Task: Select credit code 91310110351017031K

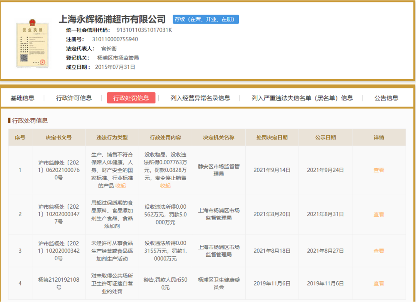Action: [144, 30]
